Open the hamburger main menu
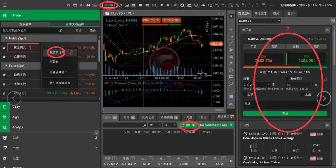The height and width of the screenshot is (168, 336). point(5,5)
